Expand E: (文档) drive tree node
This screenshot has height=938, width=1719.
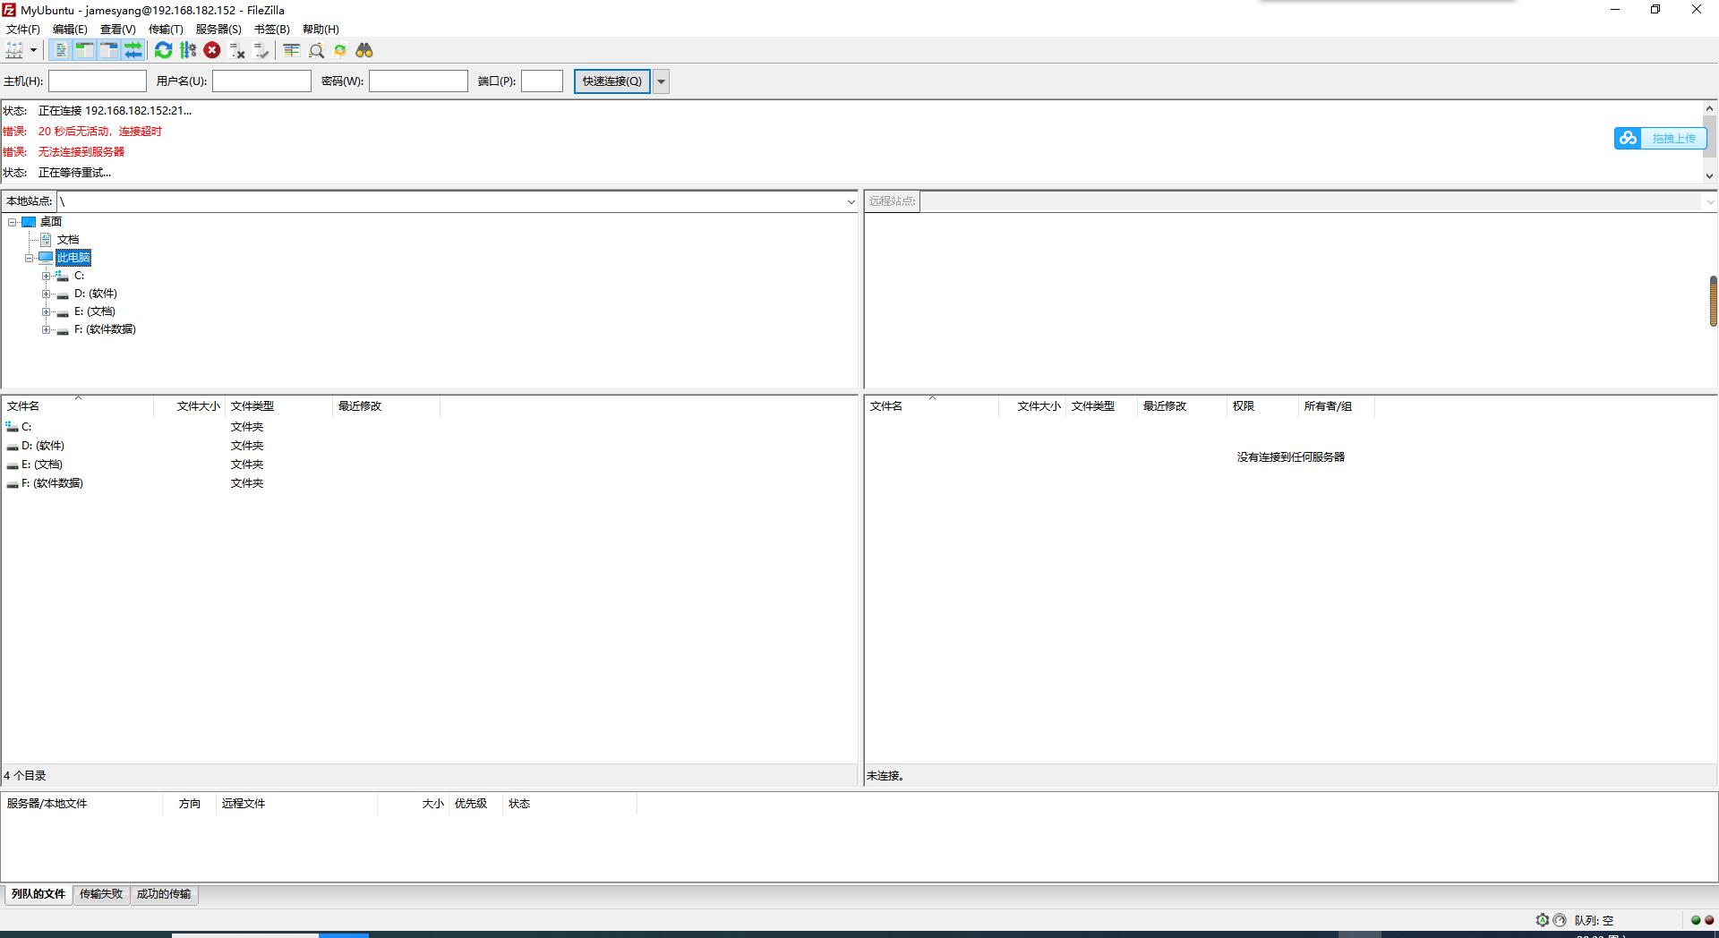(46, 311)
